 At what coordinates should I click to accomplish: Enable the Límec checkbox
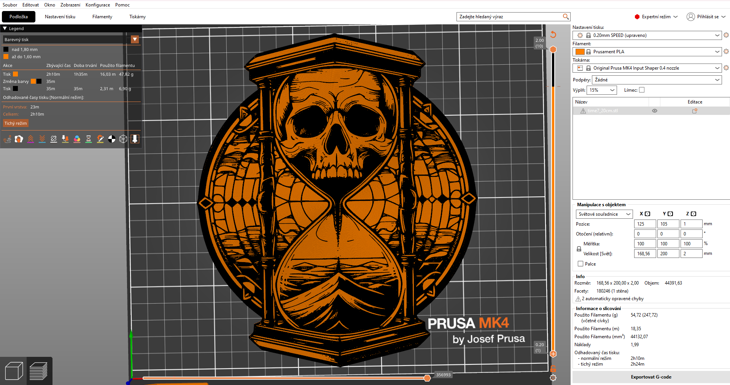(642, 90)
